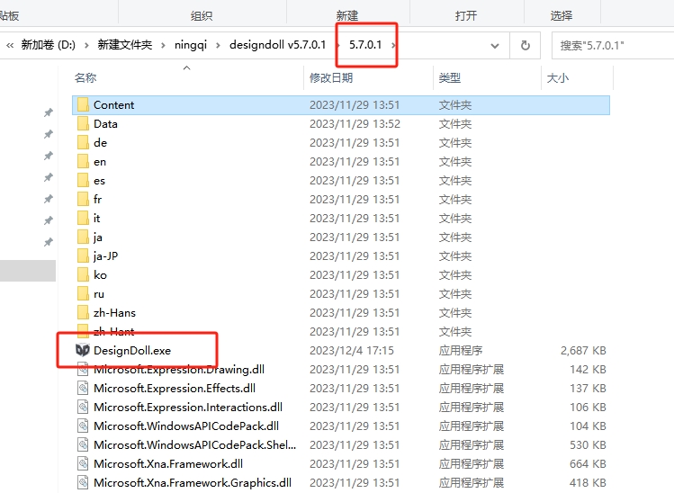
Task: Open the DesignDoll.exe application icon
Action: (x=83, y=350)
